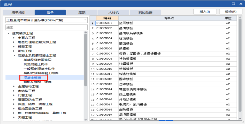This screenshot has width=245, height=124.
Task: Expand the 木结构工程 node arrow
Action: coord(14,91)
